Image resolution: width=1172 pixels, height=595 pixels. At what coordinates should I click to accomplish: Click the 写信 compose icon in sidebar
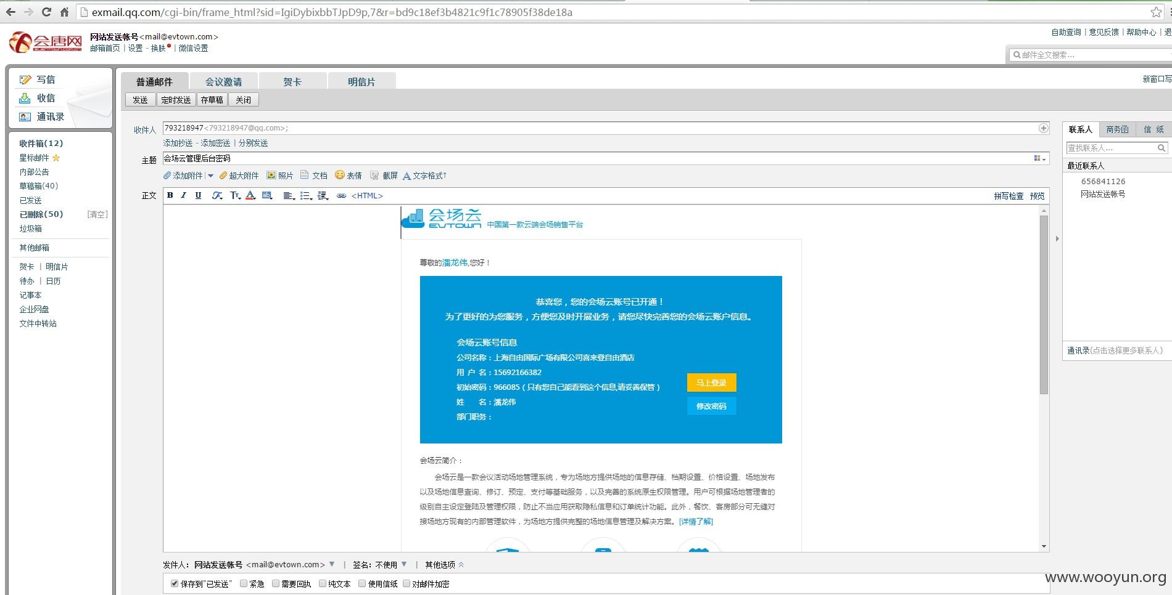(25, 79)
